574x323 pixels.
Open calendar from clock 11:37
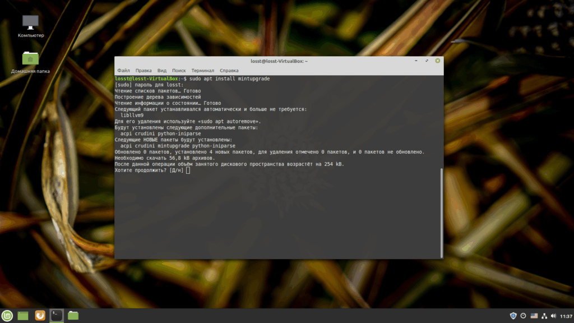tap(566, 316)
